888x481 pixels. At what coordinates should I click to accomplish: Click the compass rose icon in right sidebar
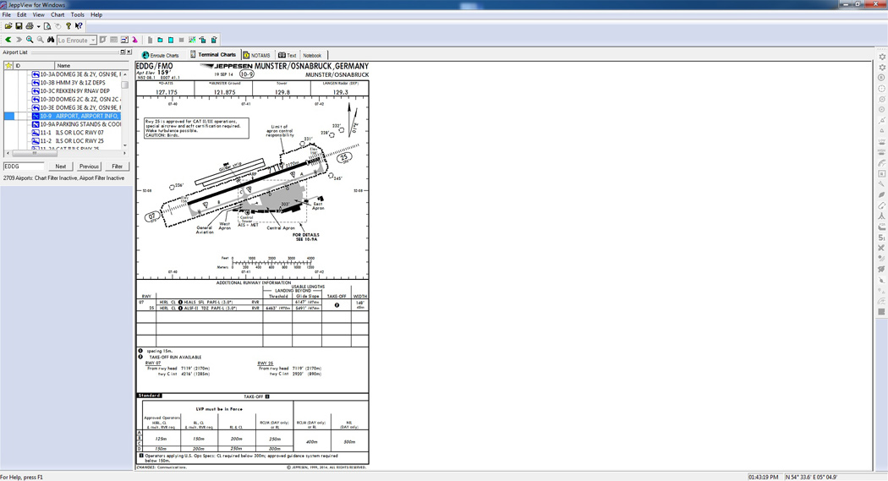pyautogui.click(x=882, y=89)
